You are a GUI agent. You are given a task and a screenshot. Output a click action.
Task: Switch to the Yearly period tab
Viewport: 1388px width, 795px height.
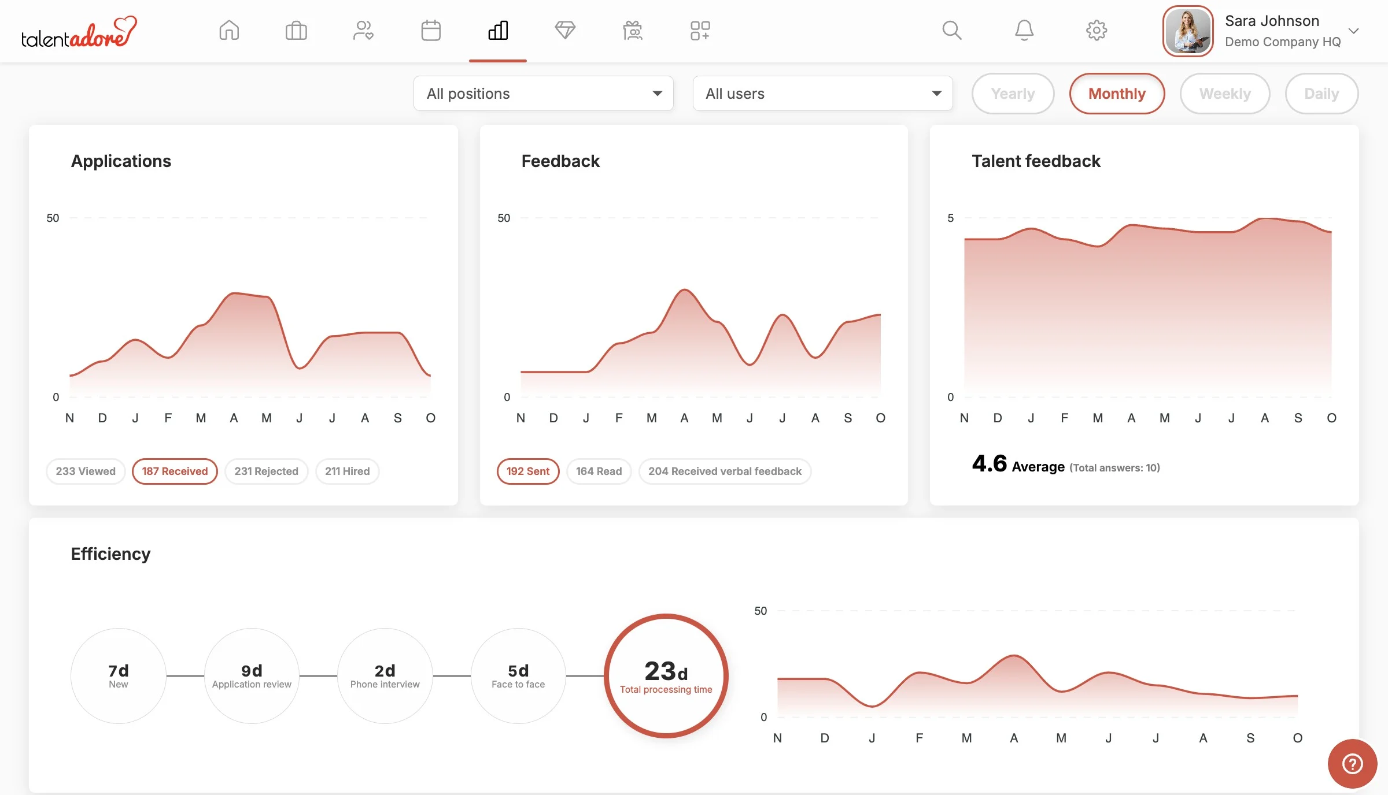tap(1013, 94)
